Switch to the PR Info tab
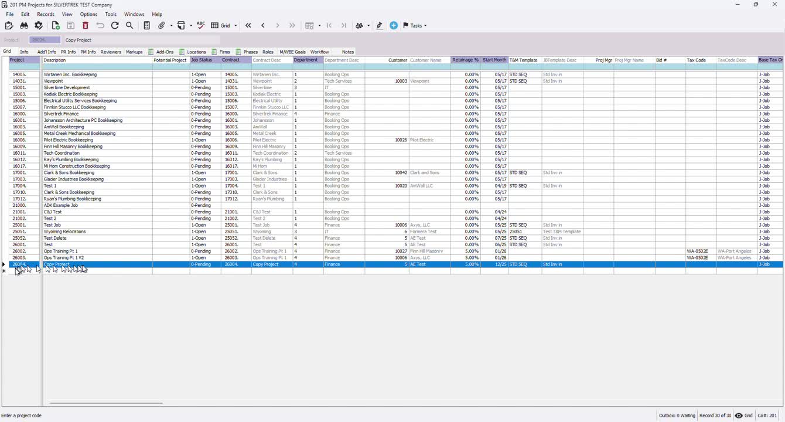 [69, 52]
